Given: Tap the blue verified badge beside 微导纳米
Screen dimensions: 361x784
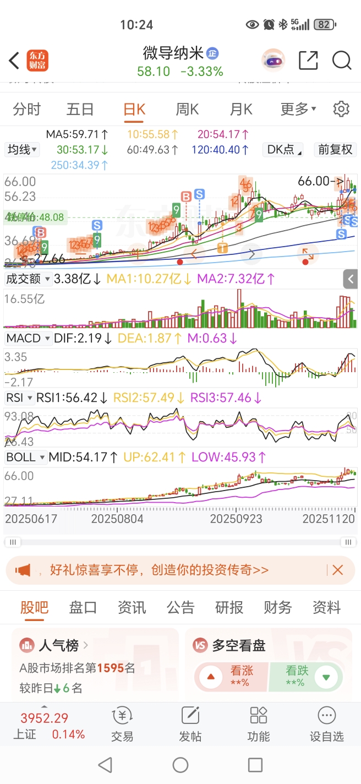Looking at the screenshot, I should point(212,53).
